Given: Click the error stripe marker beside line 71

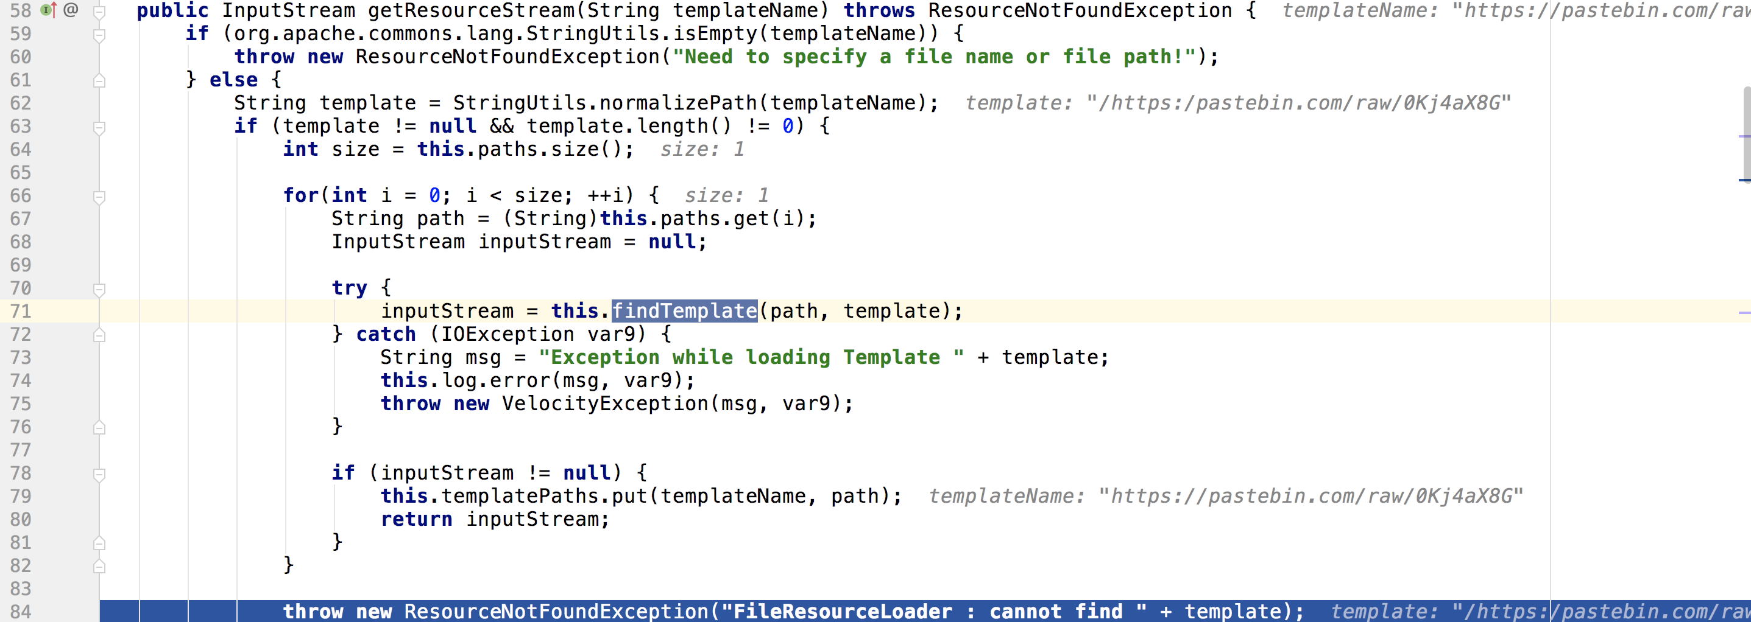Looking at the screenshot, I should pyautogui.click(x=1745, y=312).
